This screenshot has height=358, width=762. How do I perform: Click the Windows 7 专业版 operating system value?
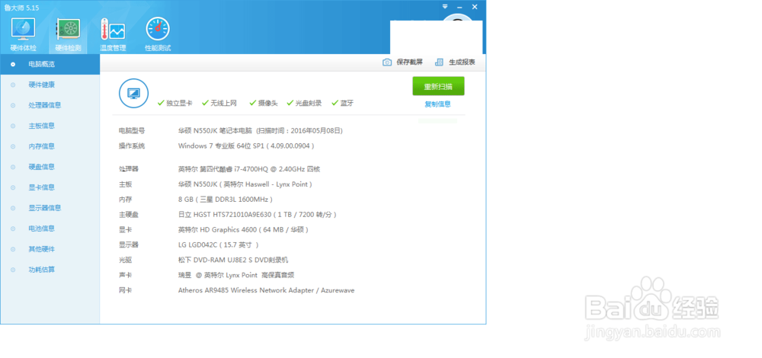pos(246,145)
